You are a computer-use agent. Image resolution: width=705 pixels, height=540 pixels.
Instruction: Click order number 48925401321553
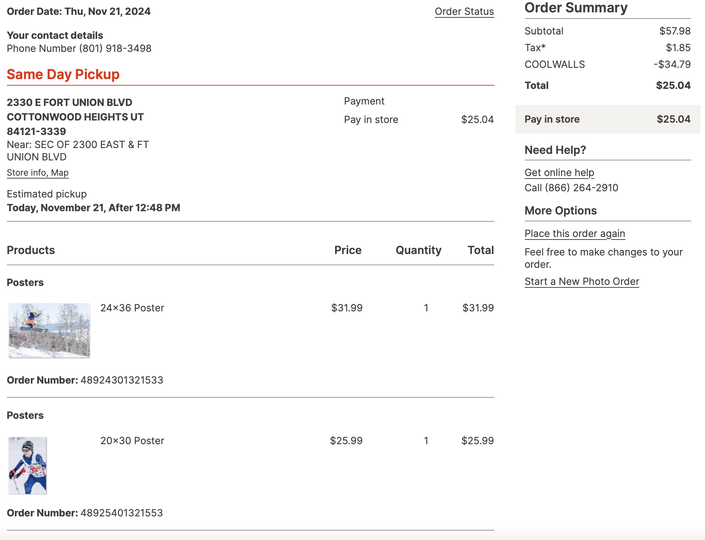point(121,513)
